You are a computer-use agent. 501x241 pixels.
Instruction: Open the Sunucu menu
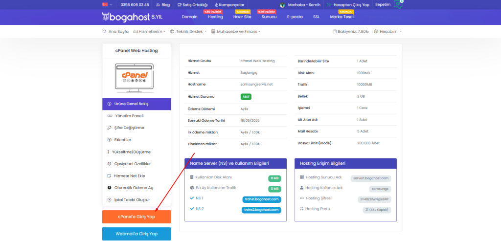(269, 17)
